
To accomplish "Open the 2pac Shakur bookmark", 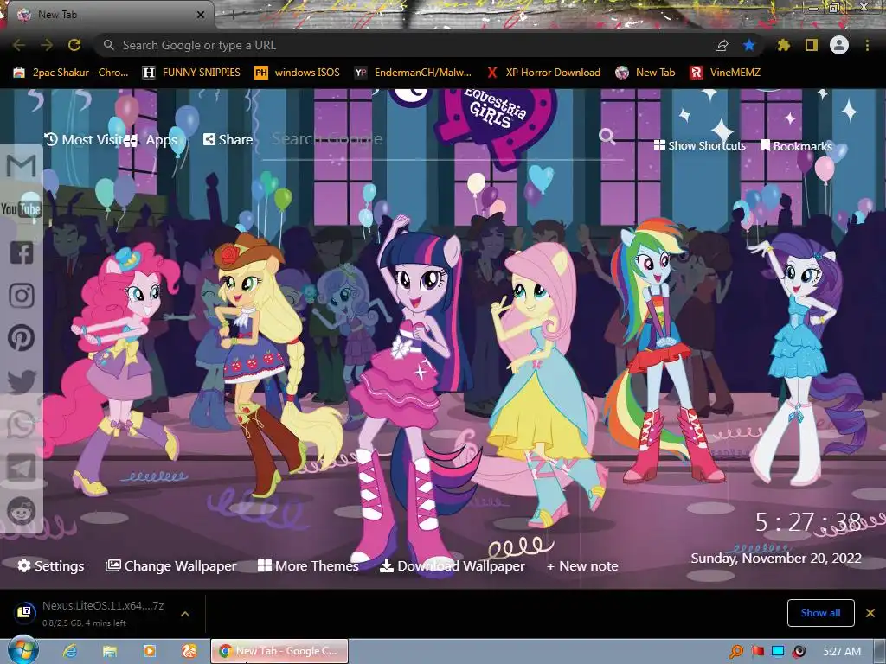I will [71, 73].
